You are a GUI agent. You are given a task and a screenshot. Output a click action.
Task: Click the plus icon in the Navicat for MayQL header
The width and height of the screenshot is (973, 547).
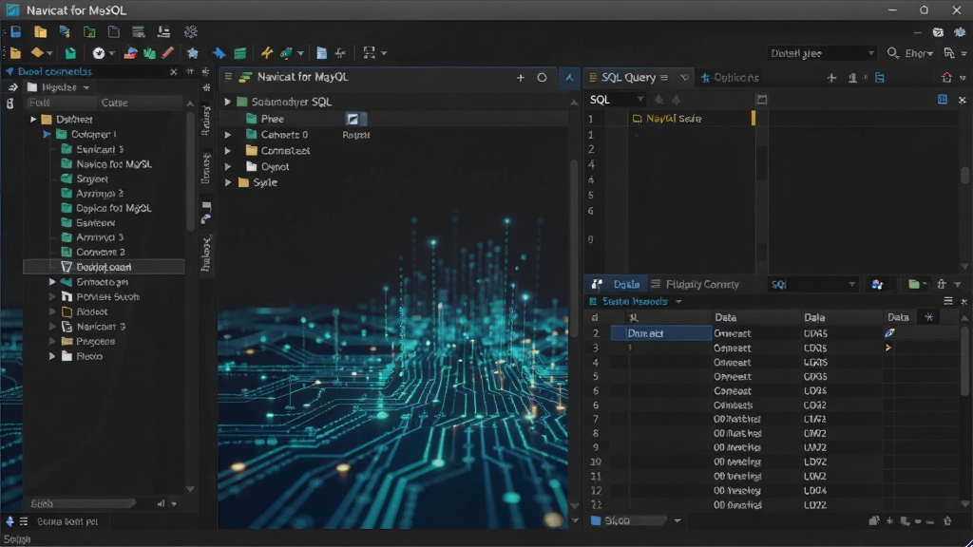click(x=521, y=78)
